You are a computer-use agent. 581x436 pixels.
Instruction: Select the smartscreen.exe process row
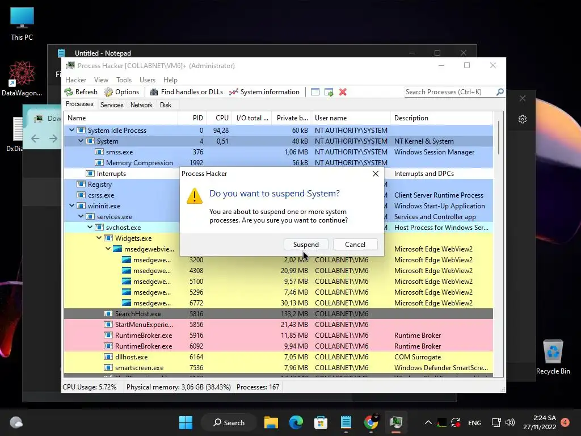click(x=279, y=367)
